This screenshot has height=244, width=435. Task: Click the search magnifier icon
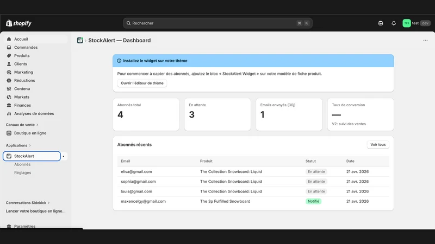(128, 23)
